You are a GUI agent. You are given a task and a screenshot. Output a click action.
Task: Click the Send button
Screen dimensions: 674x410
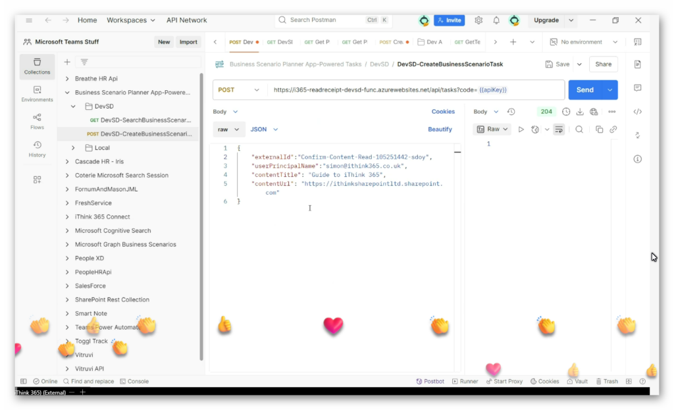point(585,90)
